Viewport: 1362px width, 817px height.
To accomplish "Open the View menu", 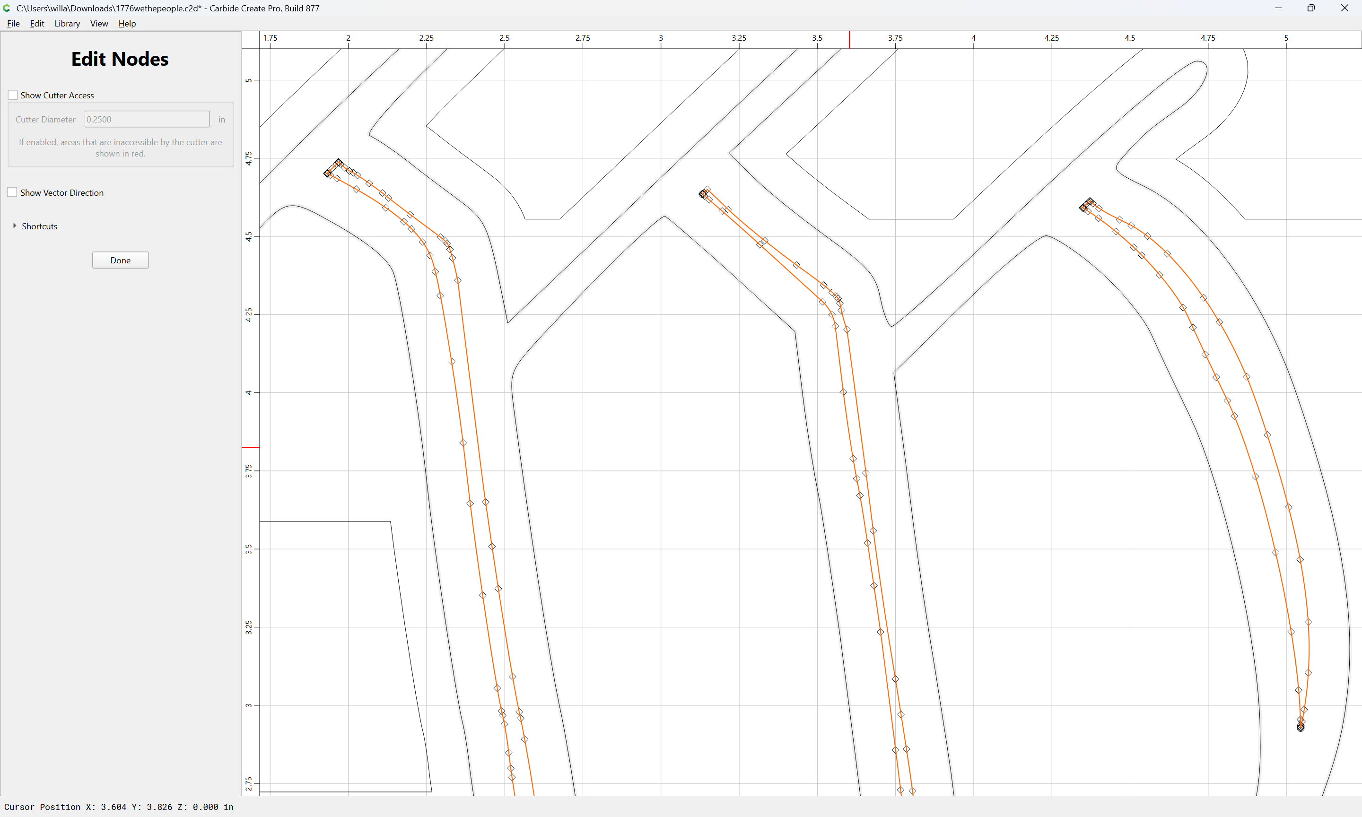I will [99, 23].
